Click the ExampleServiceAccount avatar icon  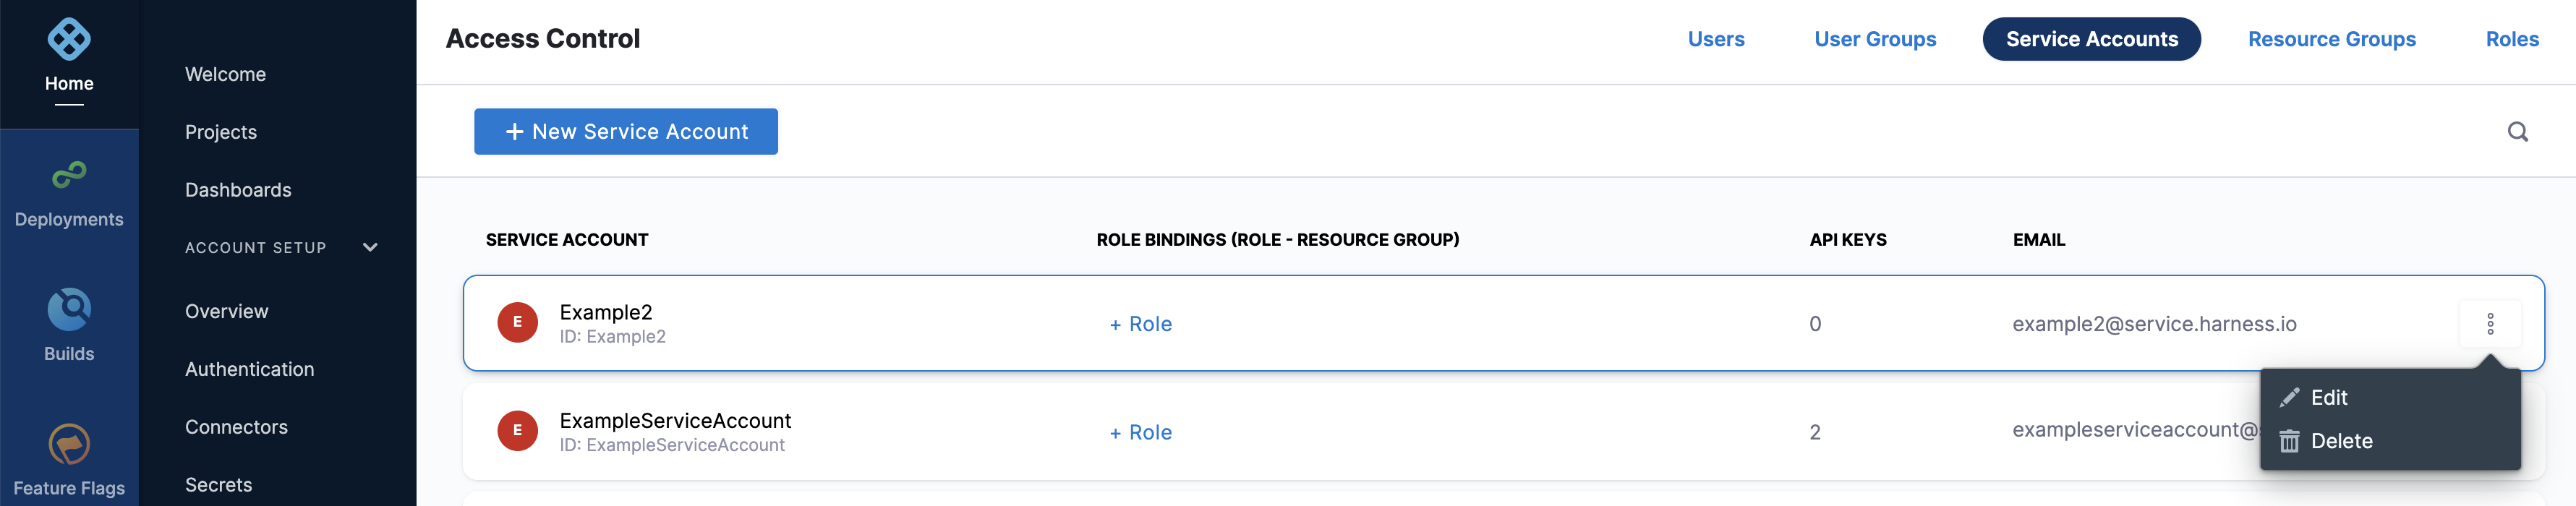pos(517,431)
